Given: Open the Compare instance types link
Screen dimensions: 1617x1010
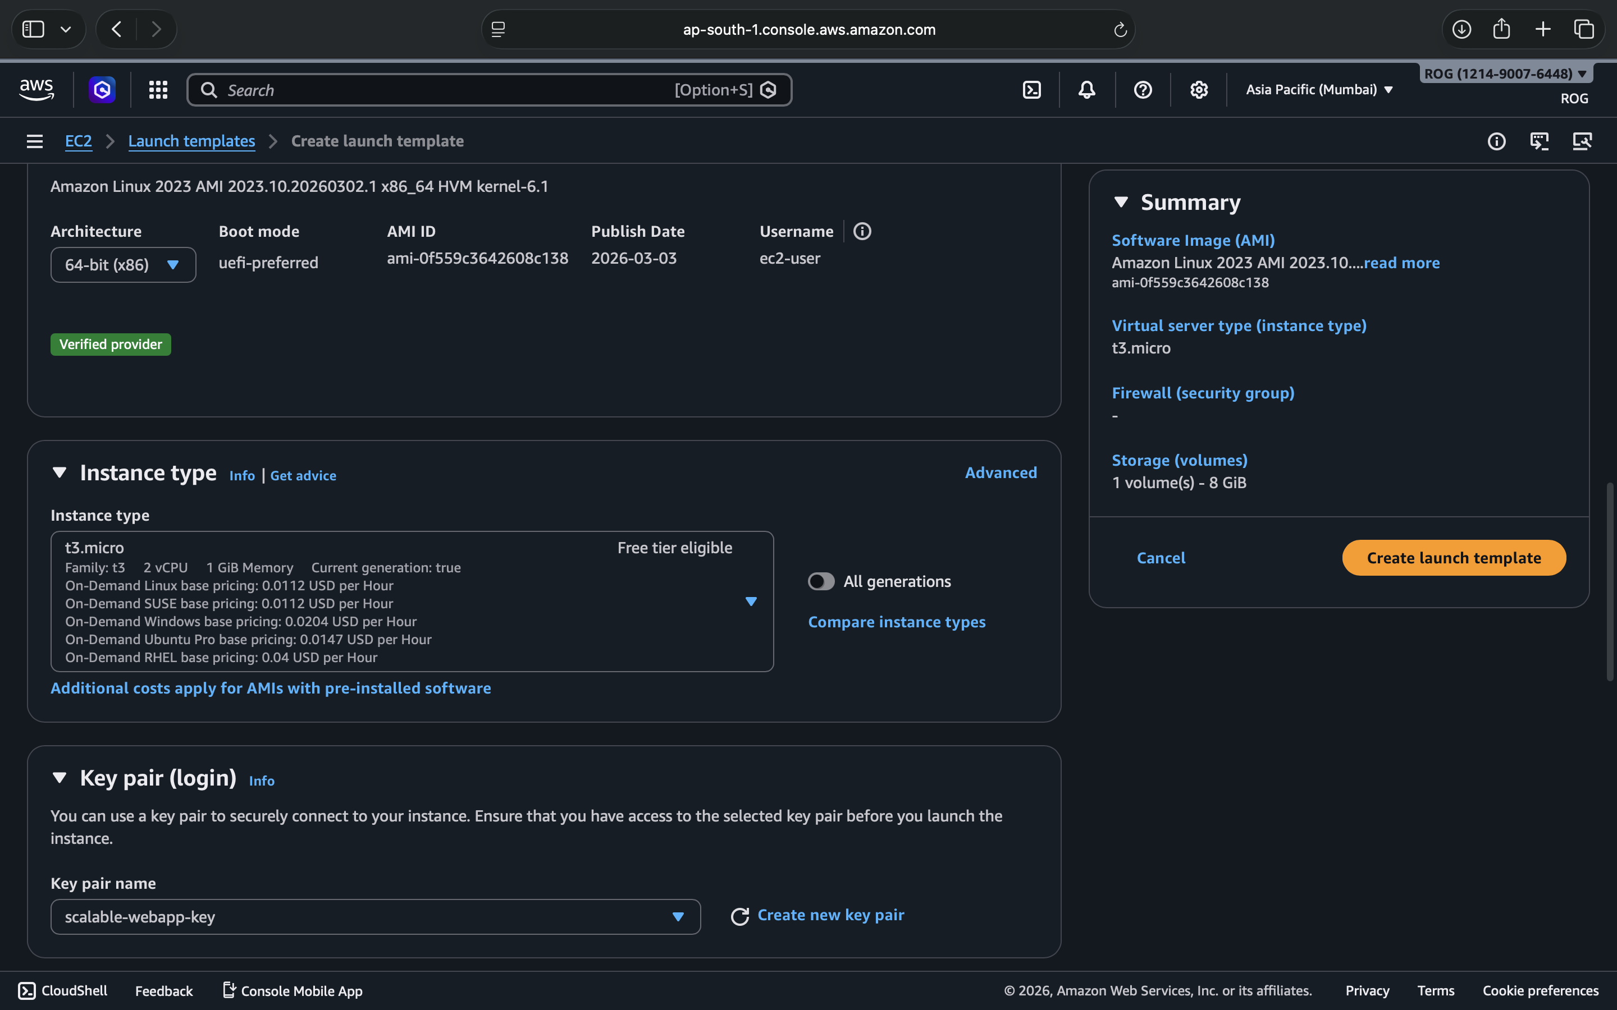Looking at the screenshot, I should [896, 622].
